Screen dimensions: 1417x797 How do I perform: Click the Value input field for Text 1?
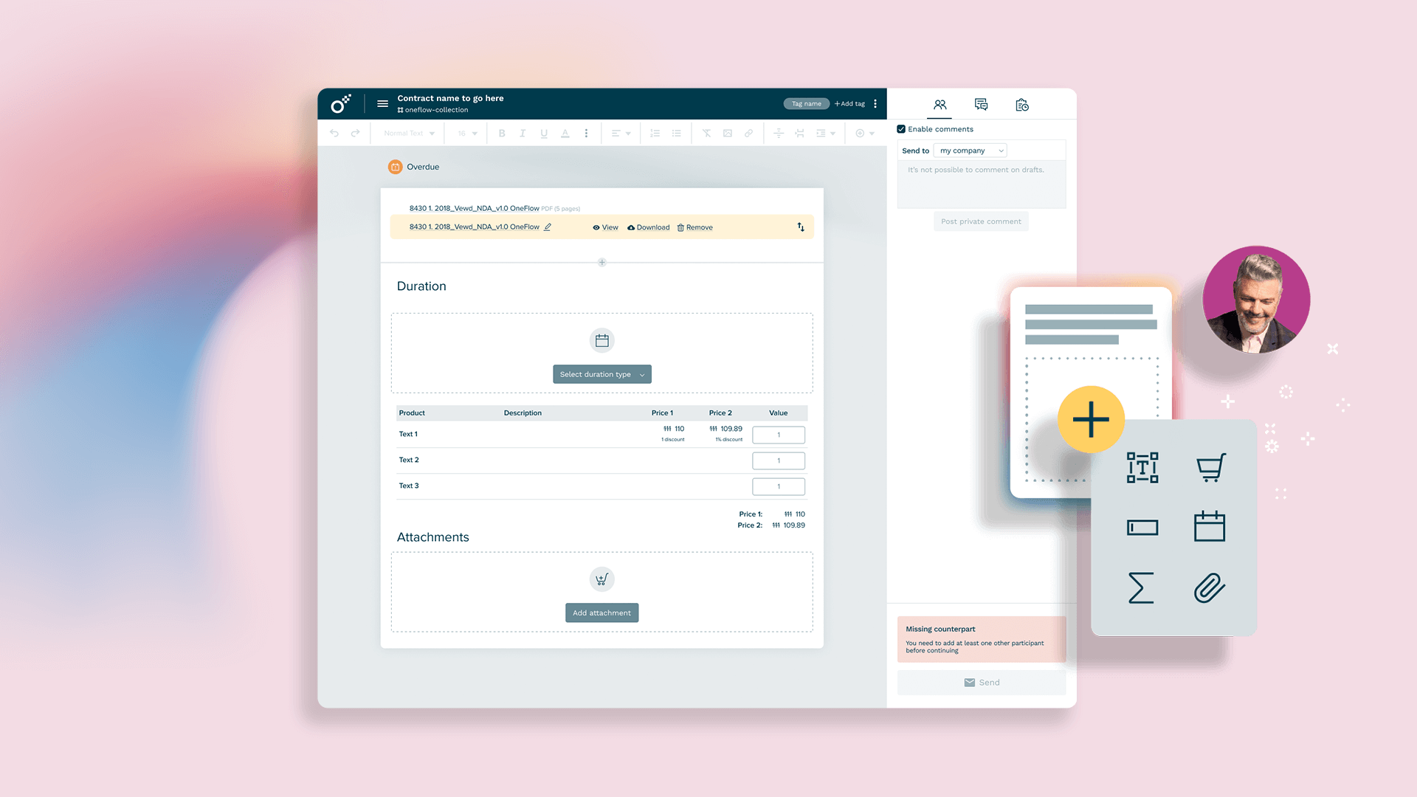[779, 435]
